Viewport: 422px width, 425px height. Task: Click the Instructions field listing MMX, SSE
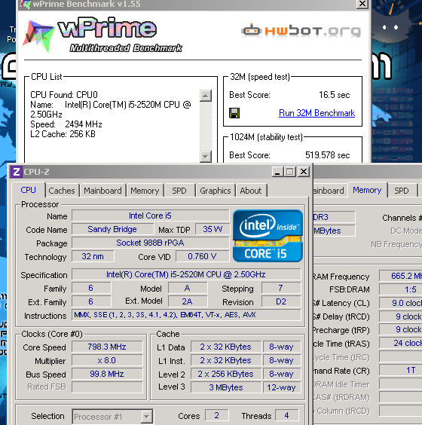pyautogui.click(x=186, y=315)
